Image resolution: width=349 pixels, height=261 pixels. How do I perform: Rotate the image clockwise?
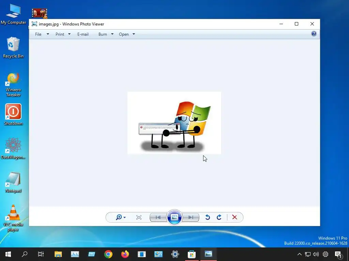[219, 217]
